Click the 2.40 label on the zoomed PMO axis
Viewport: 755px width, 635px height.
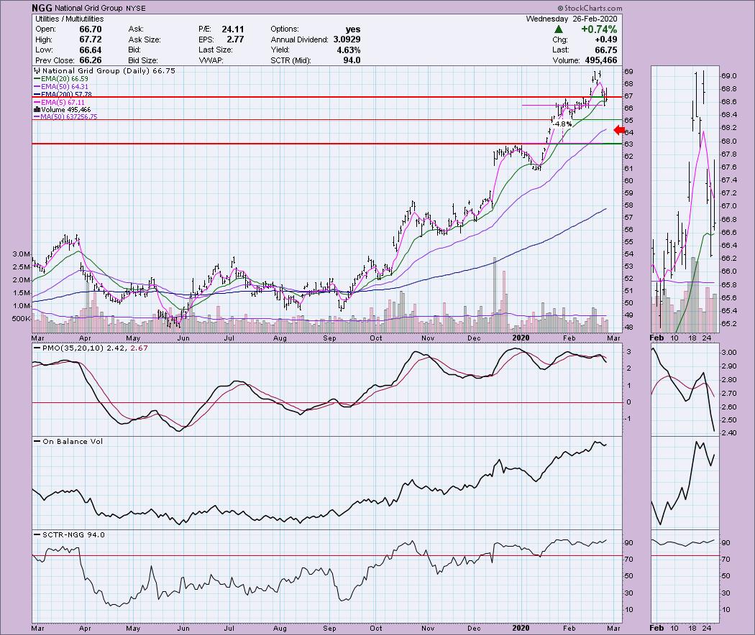point(728,433)
